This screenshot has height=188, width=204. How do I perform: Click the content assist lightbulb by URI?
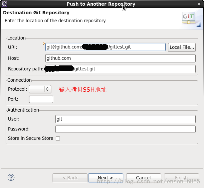coord(44,44)
